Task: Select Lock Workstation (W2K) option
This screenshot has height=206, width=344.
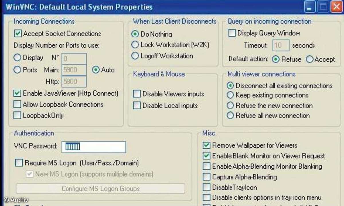Action: (135, 45)
